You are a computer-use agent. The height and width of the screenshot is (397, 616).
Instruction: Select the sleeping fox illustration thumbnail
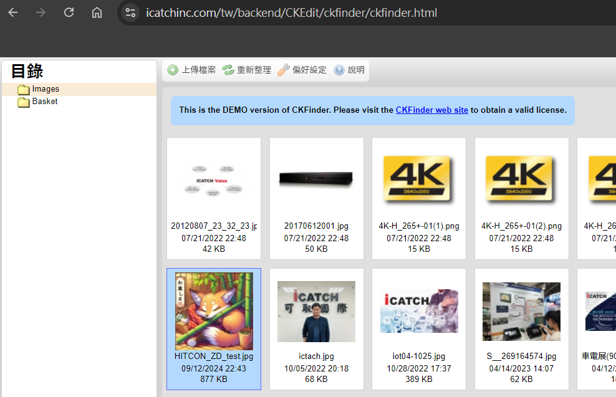tap(214, 312)
